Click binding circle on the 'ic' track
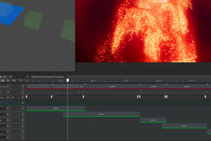Screen dimensions: 211x141 [8, 120]
